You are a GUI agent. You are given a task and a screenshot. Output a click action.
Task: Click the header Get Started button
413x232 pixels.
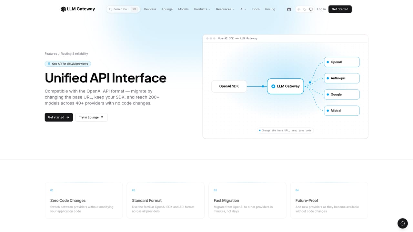340,9
